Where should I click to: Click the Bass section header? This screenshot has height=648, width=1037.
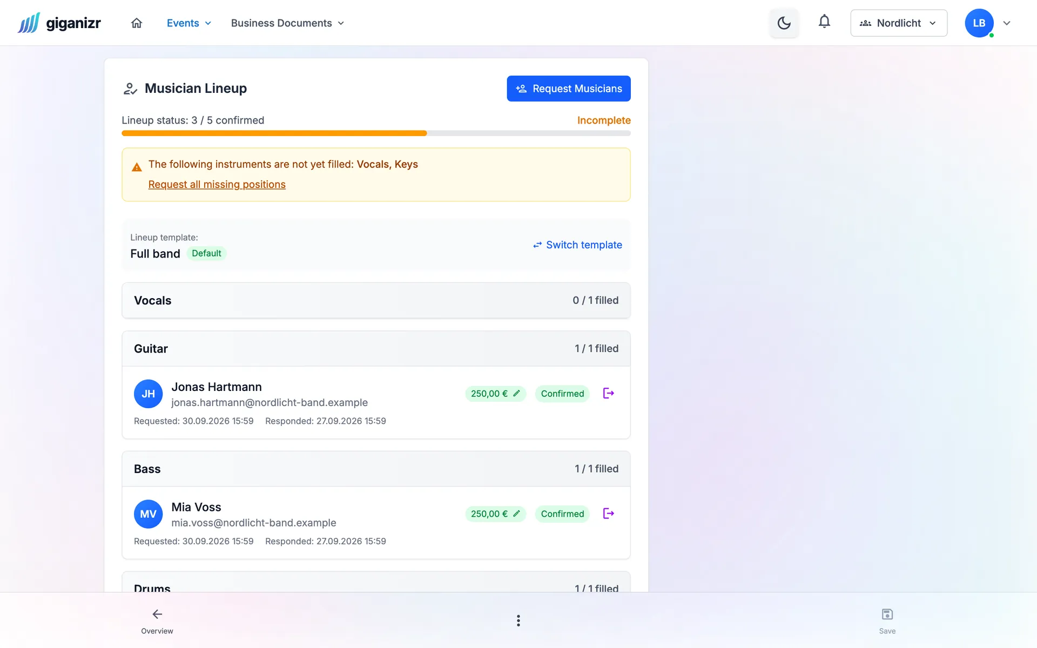pos(376,469)
